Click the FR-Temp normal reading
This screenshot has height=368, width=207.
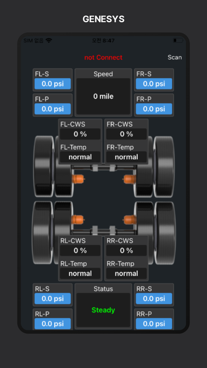pyautogui.click(x=127, y=157)
